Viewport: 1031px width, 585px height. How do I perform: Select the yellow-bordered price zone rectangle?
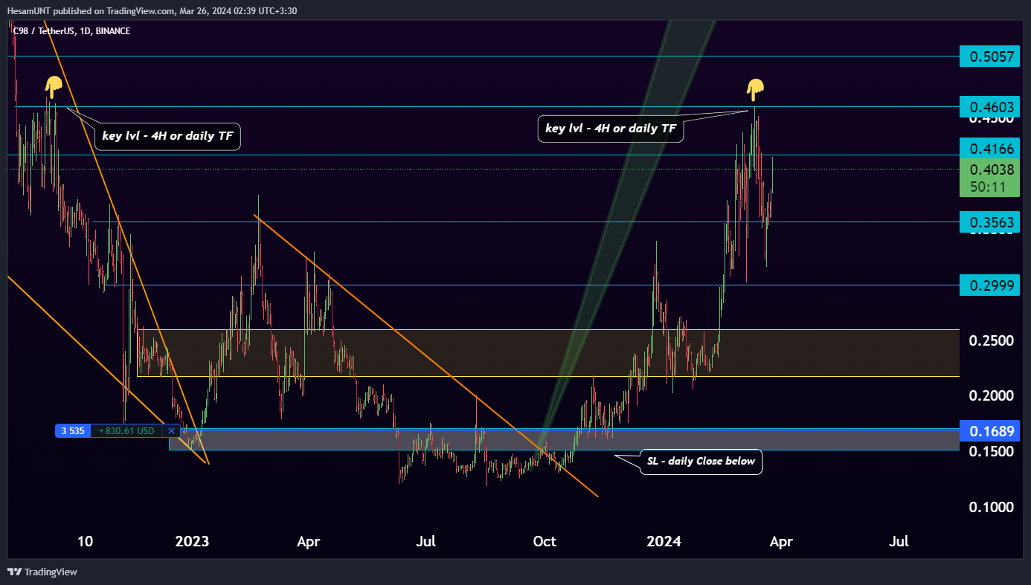[548, 353]
